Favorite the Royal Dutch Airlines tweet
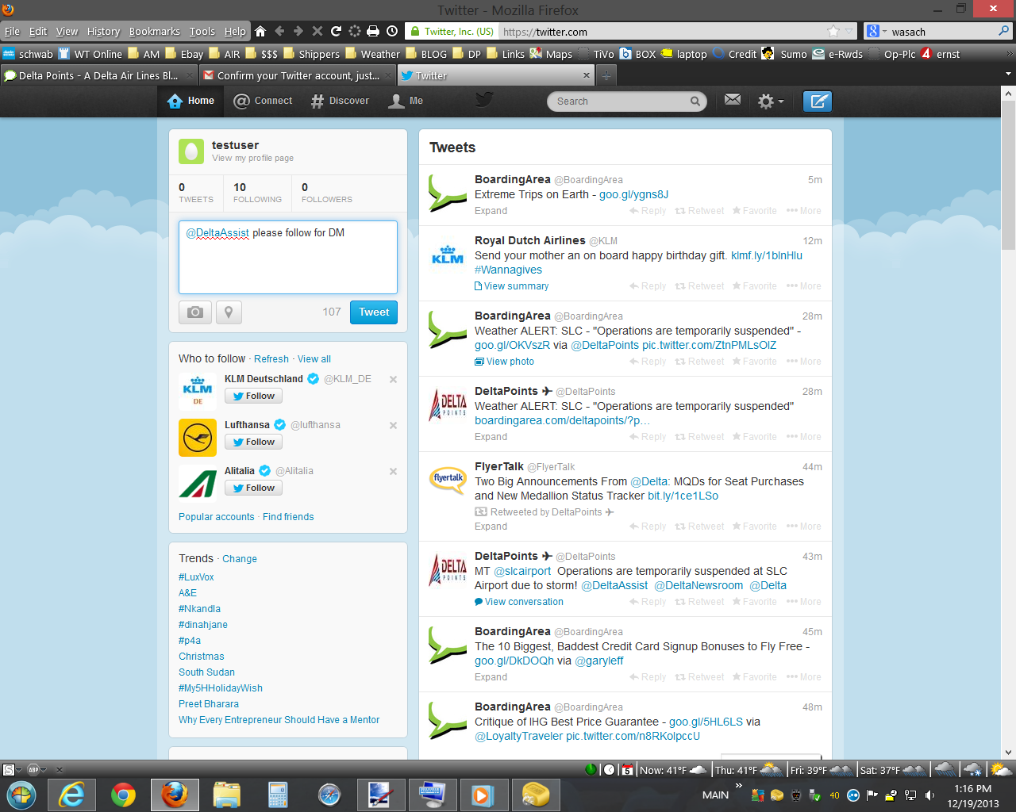 coord(754,286)
